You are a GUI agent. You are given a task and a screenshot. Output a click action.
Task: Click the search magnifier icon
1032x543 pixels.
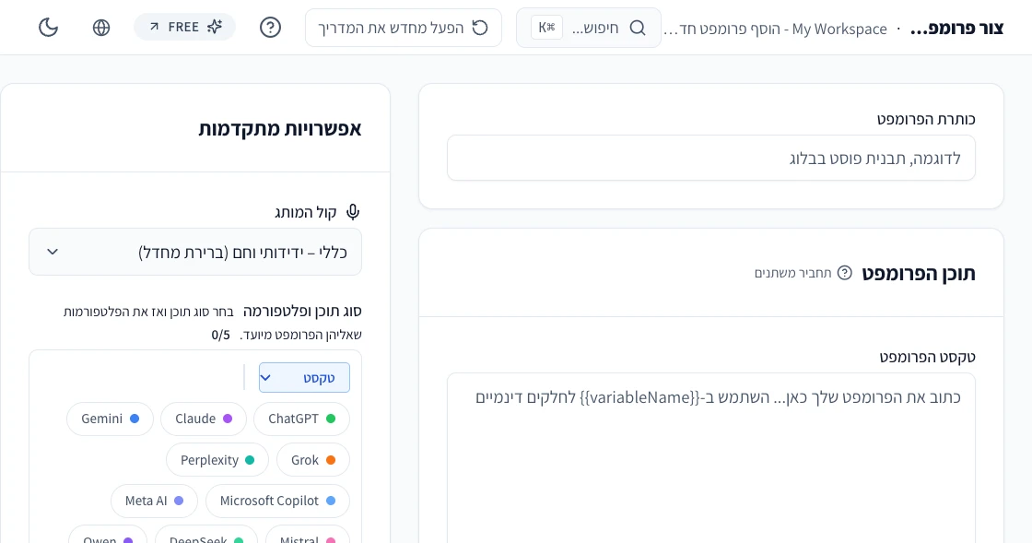click(x=637, y=28)
